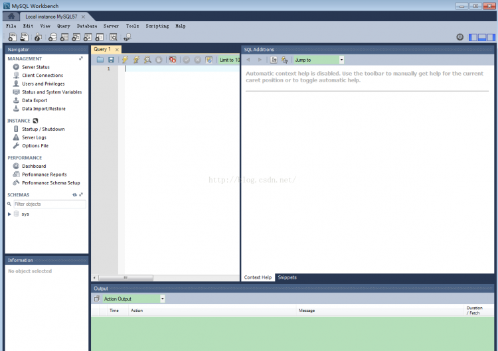
Task: Execute the query with lightning icon
Action: pyautogui.click(x=125, y=60)
